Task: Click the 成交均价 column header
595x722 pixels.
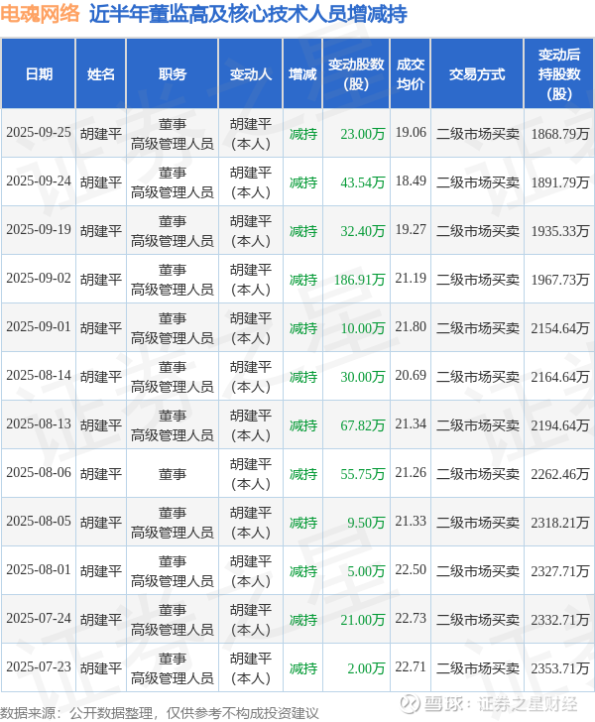Action: 411,74
